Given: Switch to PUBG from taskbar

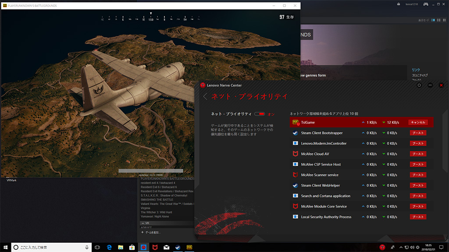Looking at the screenshot, I should 189,247.
